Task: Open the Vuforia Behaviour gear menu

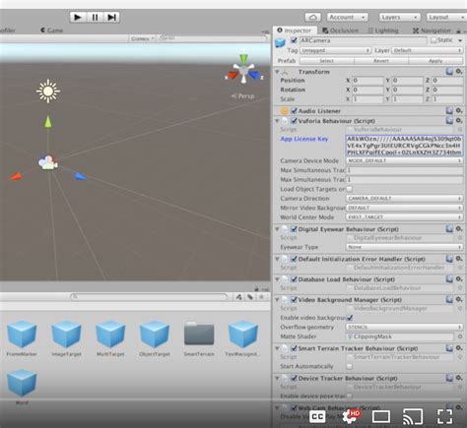Action: (459, 121)
